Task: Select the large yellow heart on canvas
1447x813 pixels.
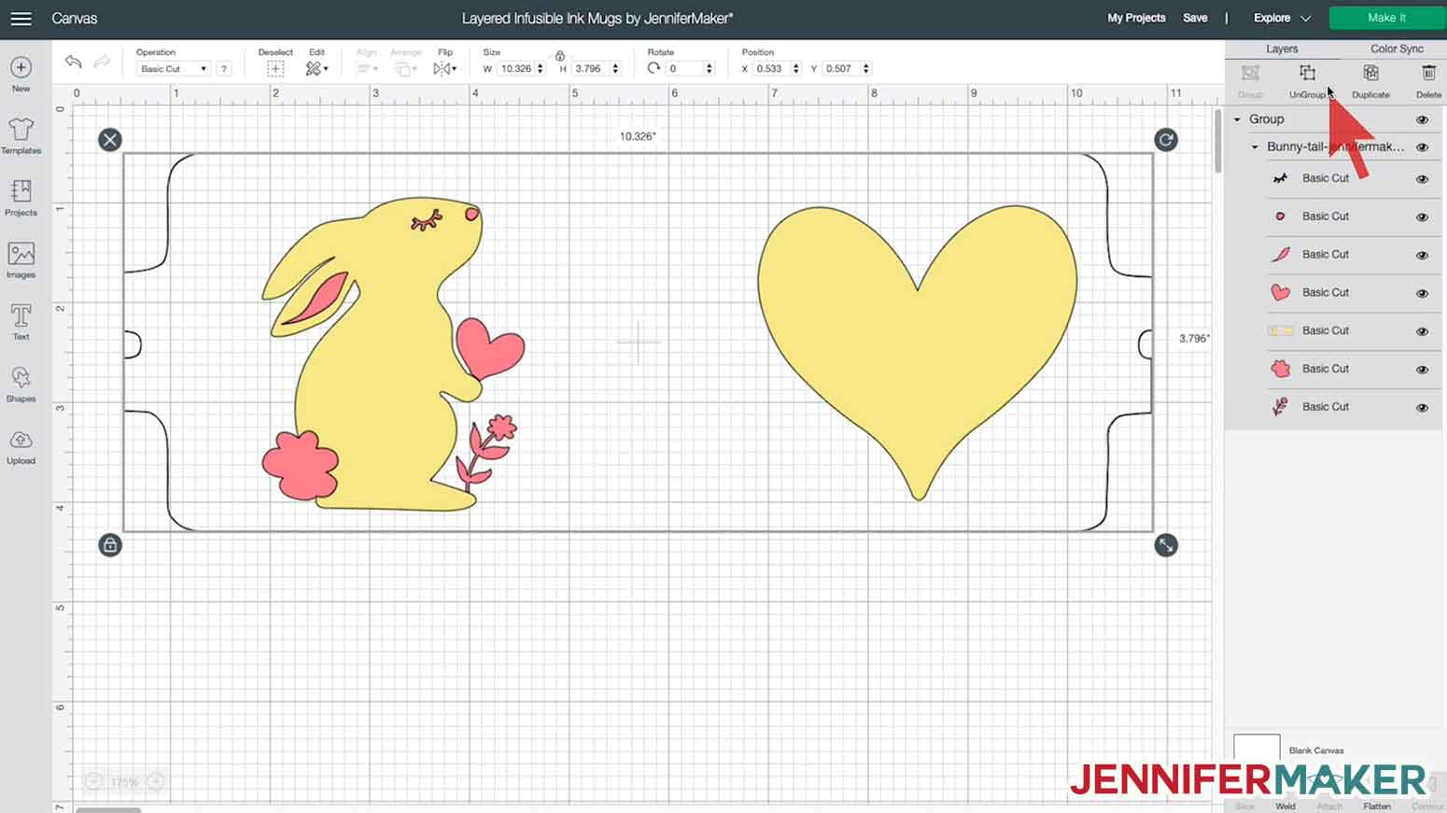Action: 918,351
